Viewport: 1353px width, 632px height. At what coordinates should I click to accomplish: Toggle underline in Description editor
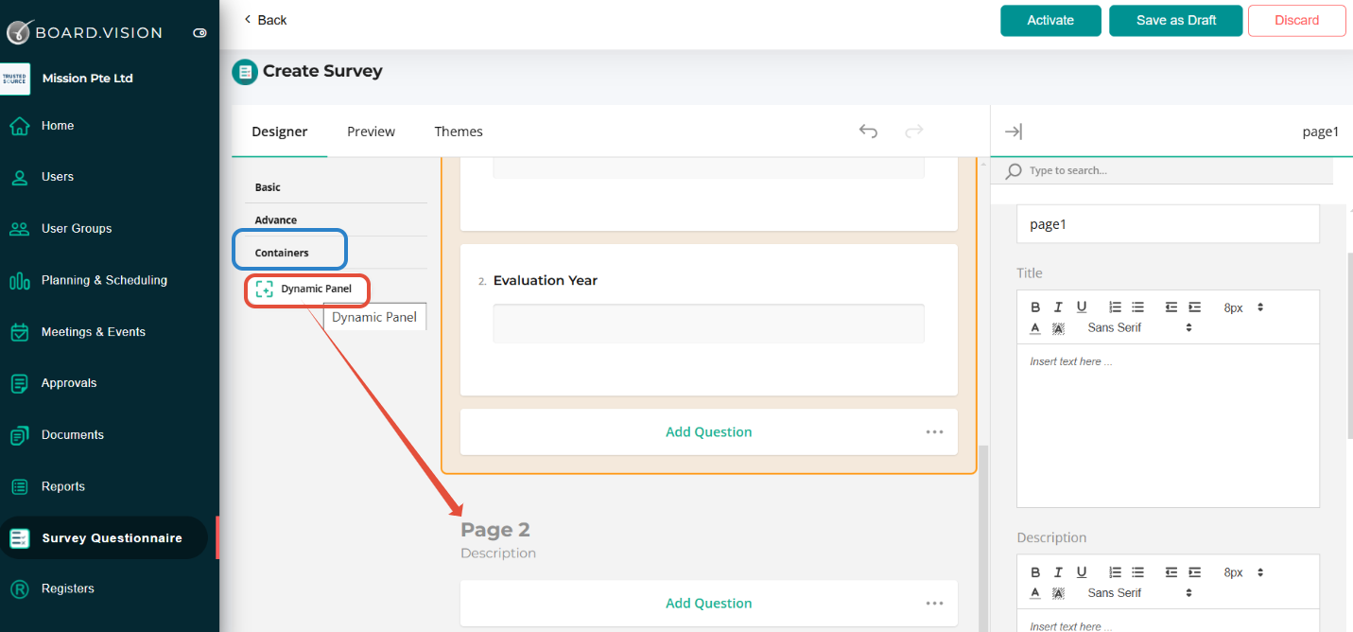point(1082,572)
